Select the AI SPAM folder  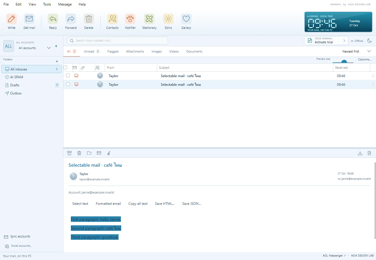coord(32,77)
